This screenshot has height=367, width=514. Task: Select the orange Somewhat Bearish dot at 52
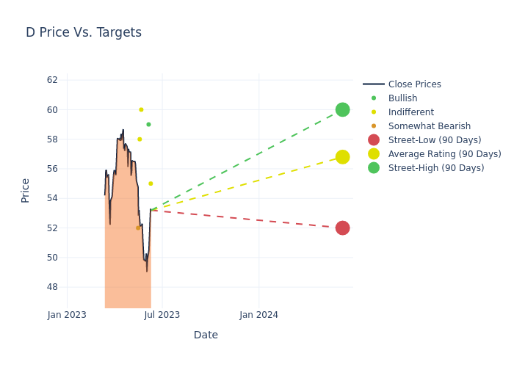138,228
